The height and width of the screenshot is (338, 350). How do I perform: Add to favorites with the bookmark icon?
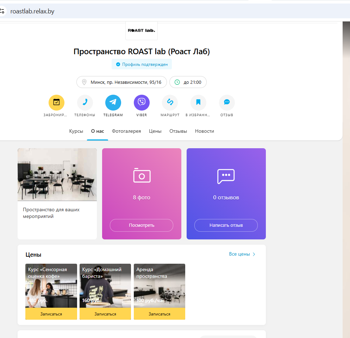pyautogui.click(x=198, y=102)
